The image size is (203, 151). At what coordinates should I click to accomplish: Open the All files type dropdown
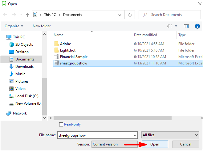(x=170, y=135)
